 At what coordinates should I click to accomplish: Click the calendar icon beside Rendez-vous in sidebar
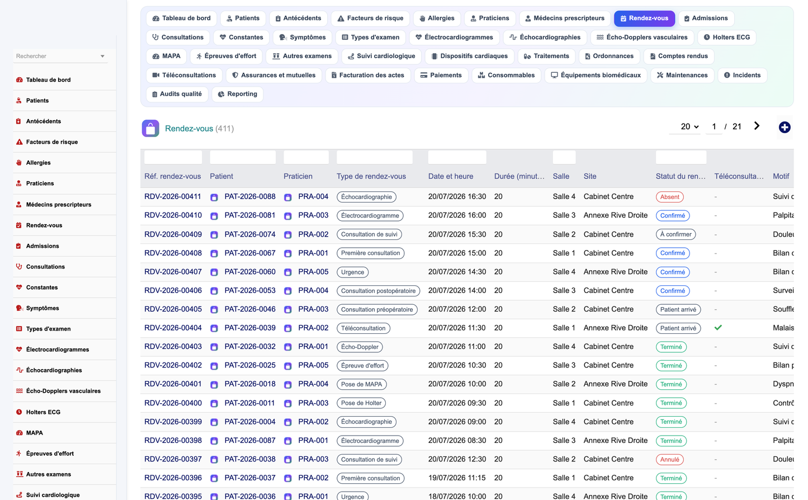point(19,225)
